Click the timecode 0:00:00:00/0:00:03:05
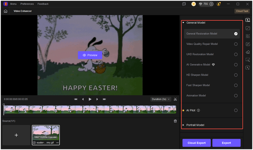 pyautogui.click(x=16, y=99)
